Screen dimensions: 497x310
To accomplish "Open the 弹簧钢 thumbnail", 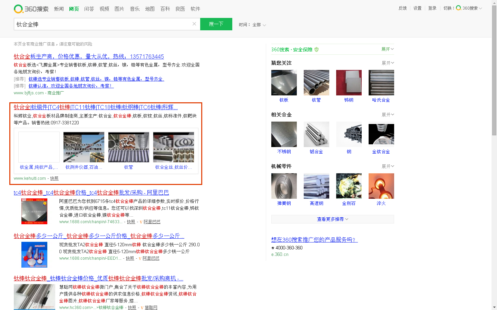I will coord(284,186).
